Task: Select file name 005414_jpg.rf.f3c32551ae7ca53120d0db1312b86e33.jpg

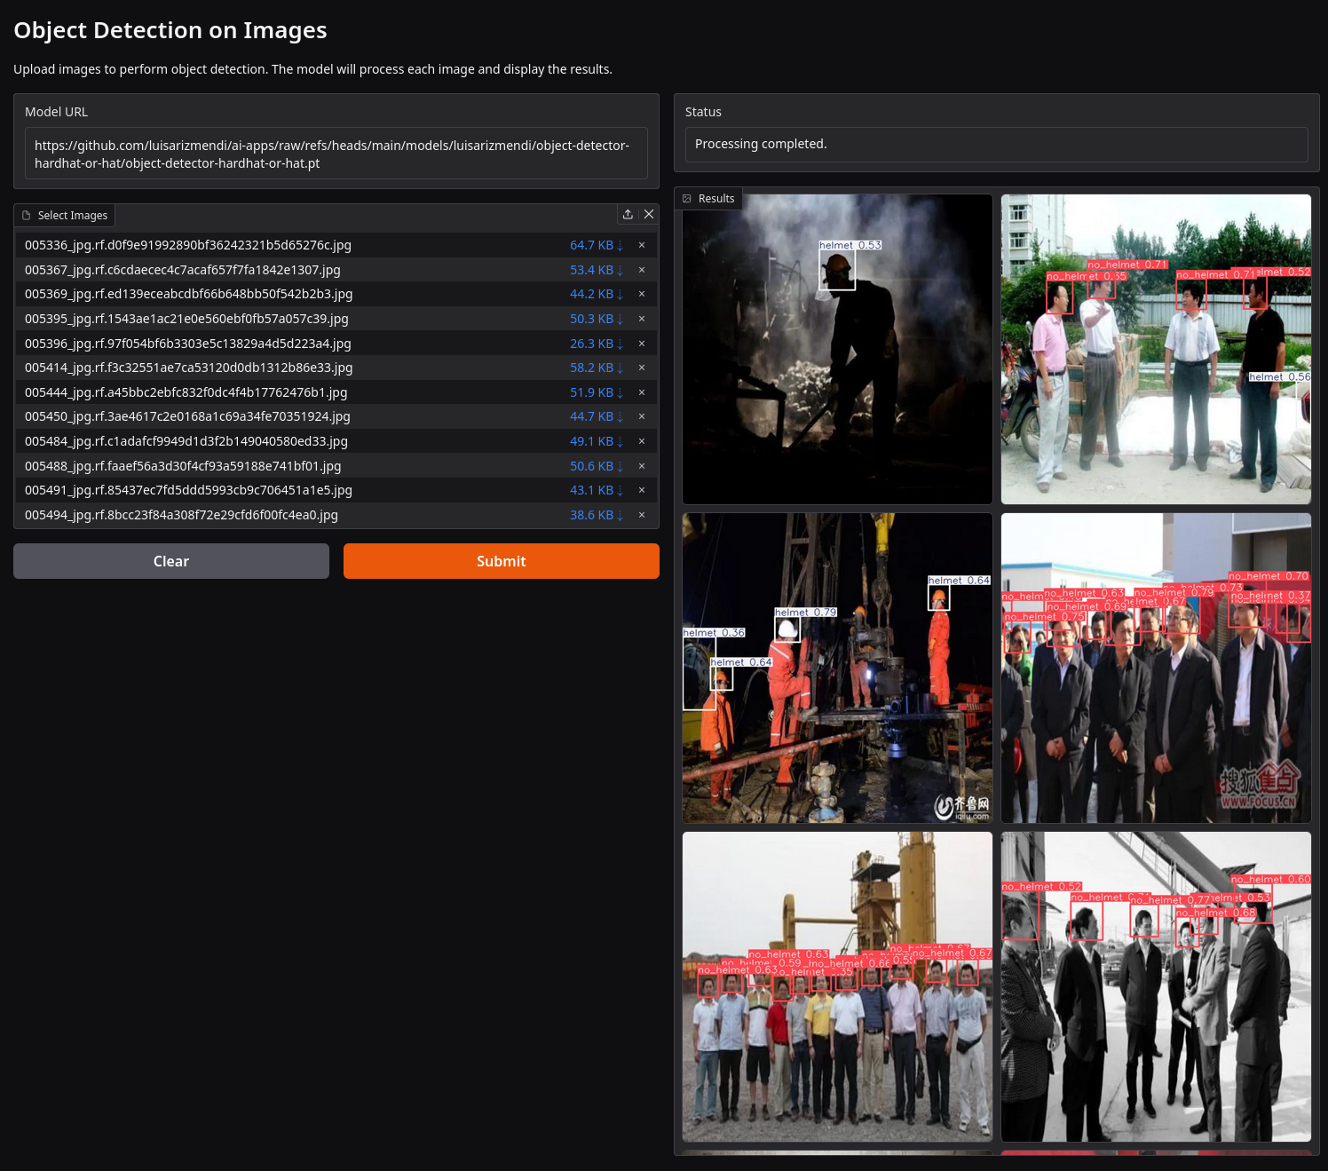Action: pos(189,368)
